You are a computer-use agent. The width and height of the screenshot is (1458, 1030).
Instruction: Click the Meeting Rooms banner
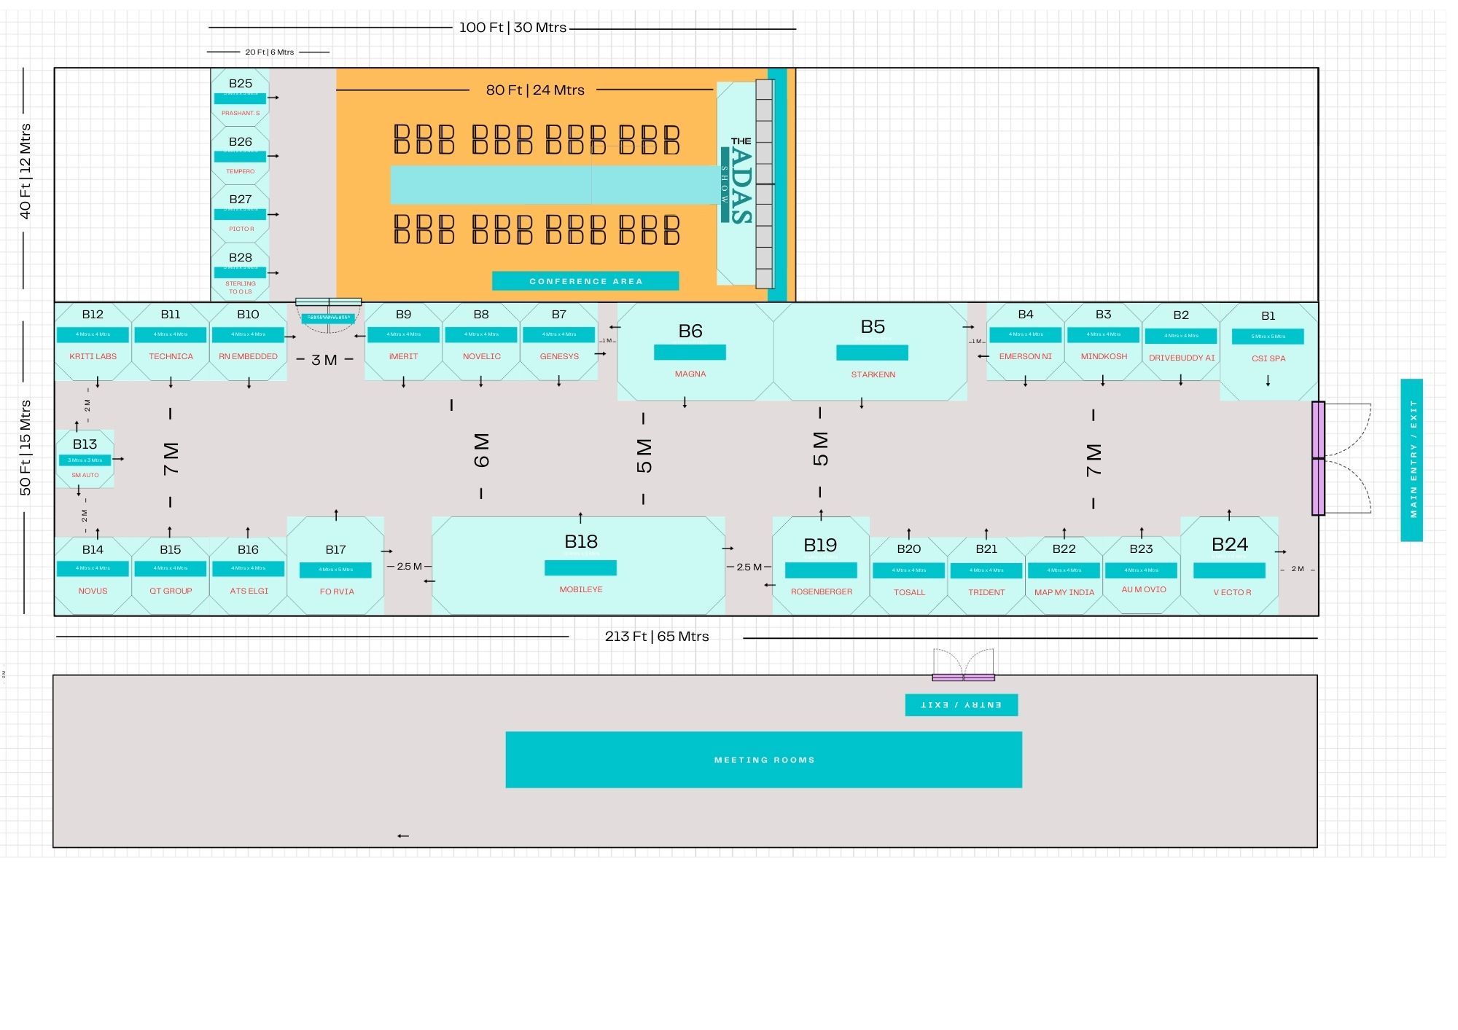[x=763, y=760]
